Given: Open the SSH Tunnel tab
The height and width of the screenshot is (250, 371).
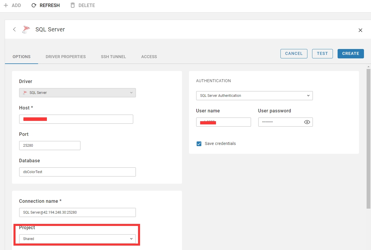Looking at the screenshot, I should pyautogui.click(x=113, y=57).
